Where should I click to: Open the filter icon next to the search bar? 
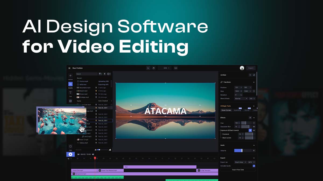[x=100, y=74]
